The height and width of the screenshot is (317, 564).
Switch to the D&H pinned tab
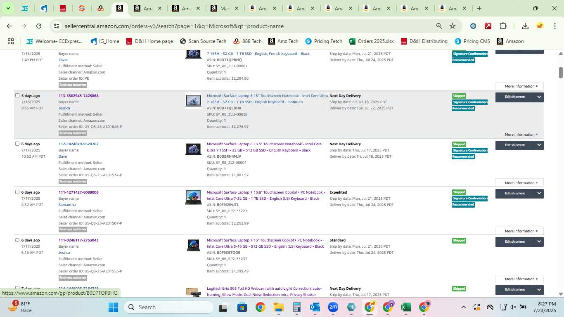63,8
